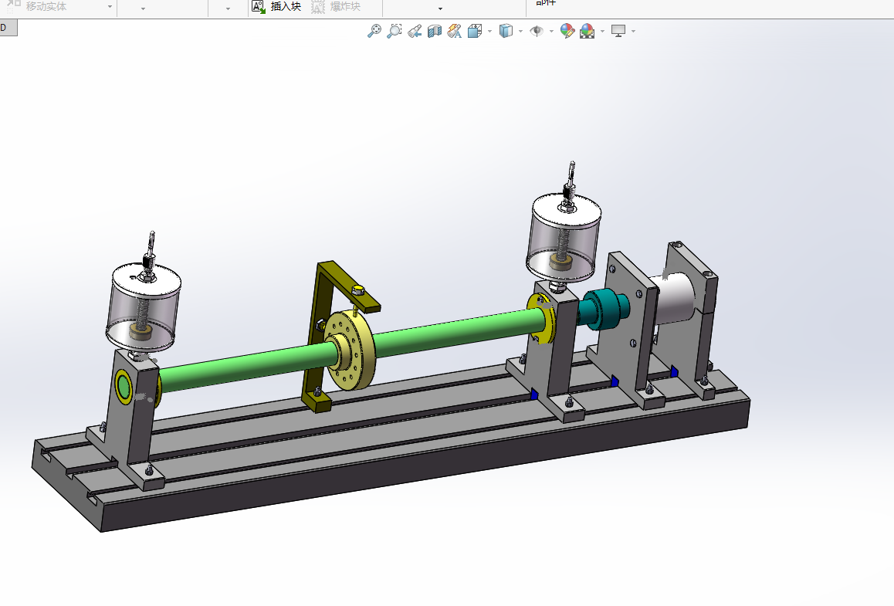Click the Display Style icon
The image size is (894, 606).
click(506, 31)
